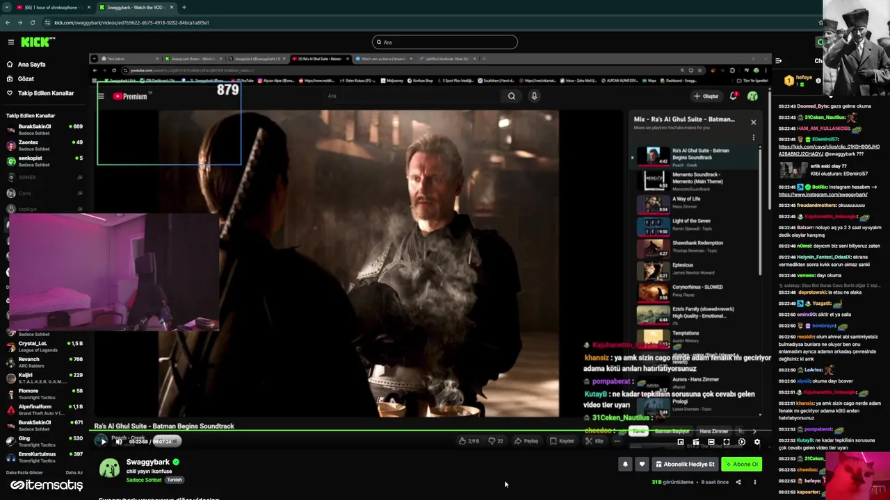Open Flomore Teamfight Tactics channel
The width and height of the screenshot is (890, 500).
coord(45,394)
